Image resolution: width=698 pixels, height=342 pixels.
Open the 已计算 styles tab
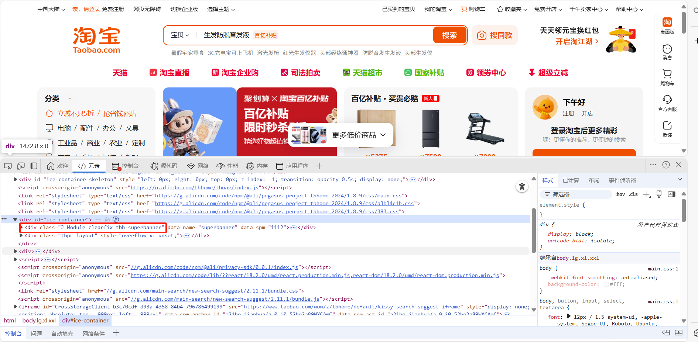tap(571, 180)
